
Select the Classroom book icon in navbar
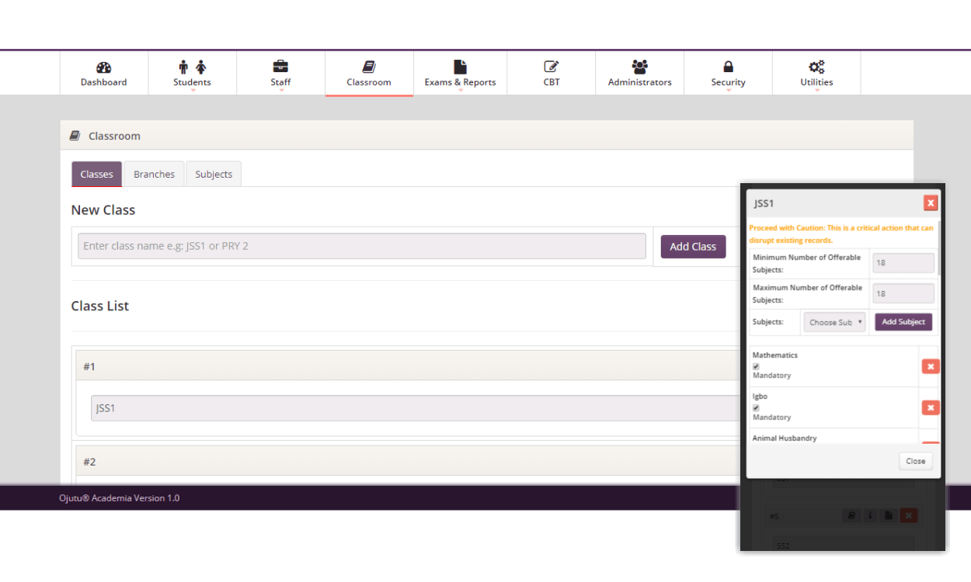click(x=369, y=68)
